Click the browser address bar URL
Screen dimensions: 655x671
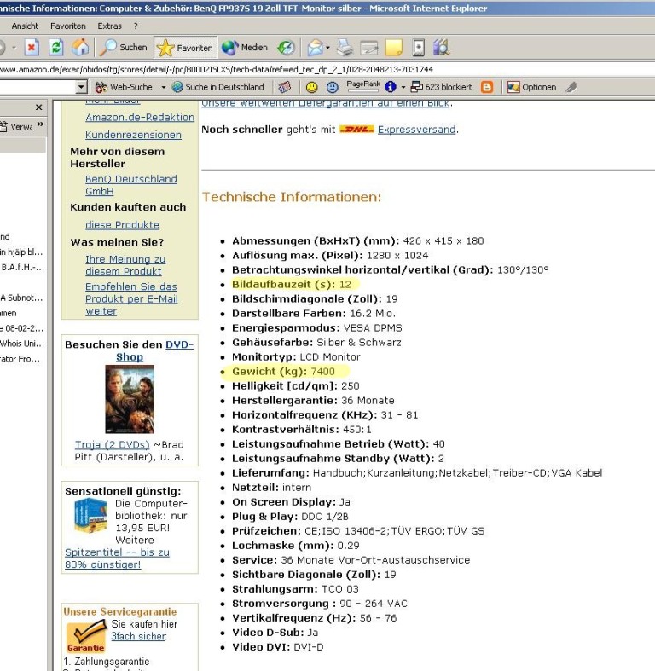click(216, 69)
